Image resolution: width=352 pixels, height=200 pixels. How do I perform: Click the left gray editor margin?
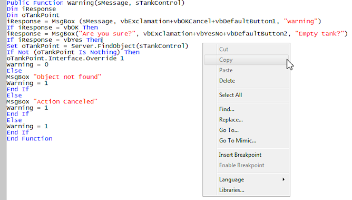pos(3,100)
